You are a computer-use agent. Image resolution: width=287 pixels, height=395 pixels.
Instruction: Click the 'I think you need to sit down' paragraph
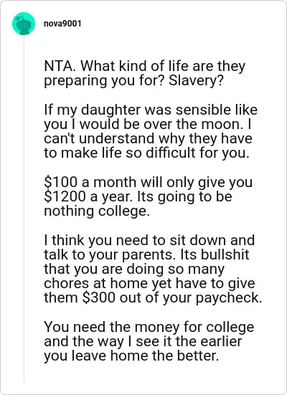pyautogui.click(x=153, y=269)
